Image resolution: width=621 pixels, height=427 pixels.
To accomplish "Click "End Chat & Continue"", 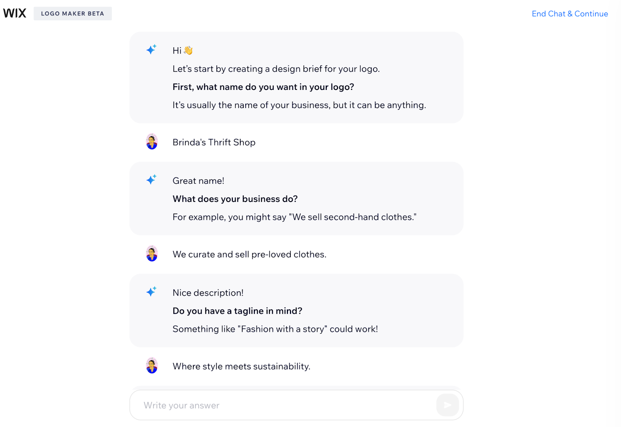I will pyautogui.click(x=569, y=14).
